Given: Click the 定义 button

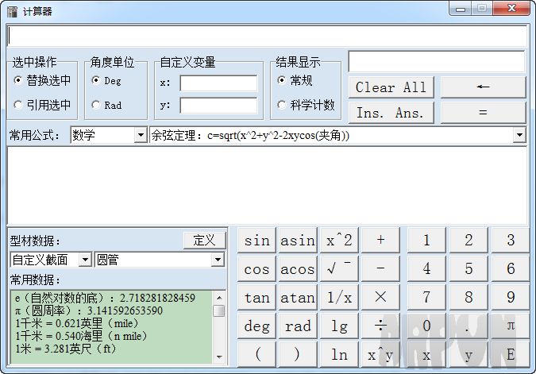Looking at the screenshot, I should 204,240.
